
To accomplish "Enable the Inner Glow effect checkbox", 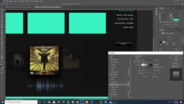I will pos(110,77).
